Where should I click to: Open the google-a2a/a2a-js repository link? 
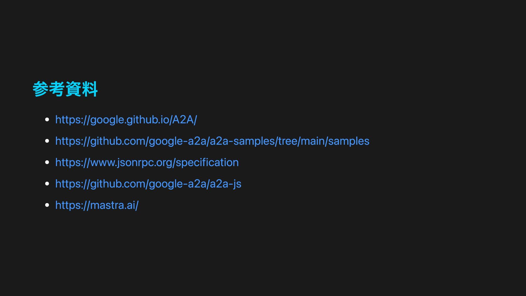[x=148, y=184]
